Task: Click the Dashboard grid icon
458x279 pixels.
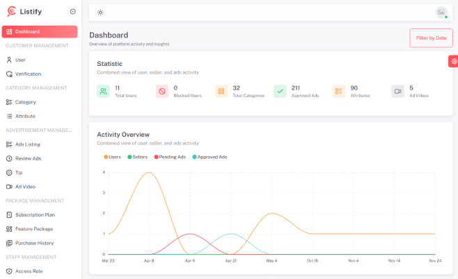Action: coord(9,31)
